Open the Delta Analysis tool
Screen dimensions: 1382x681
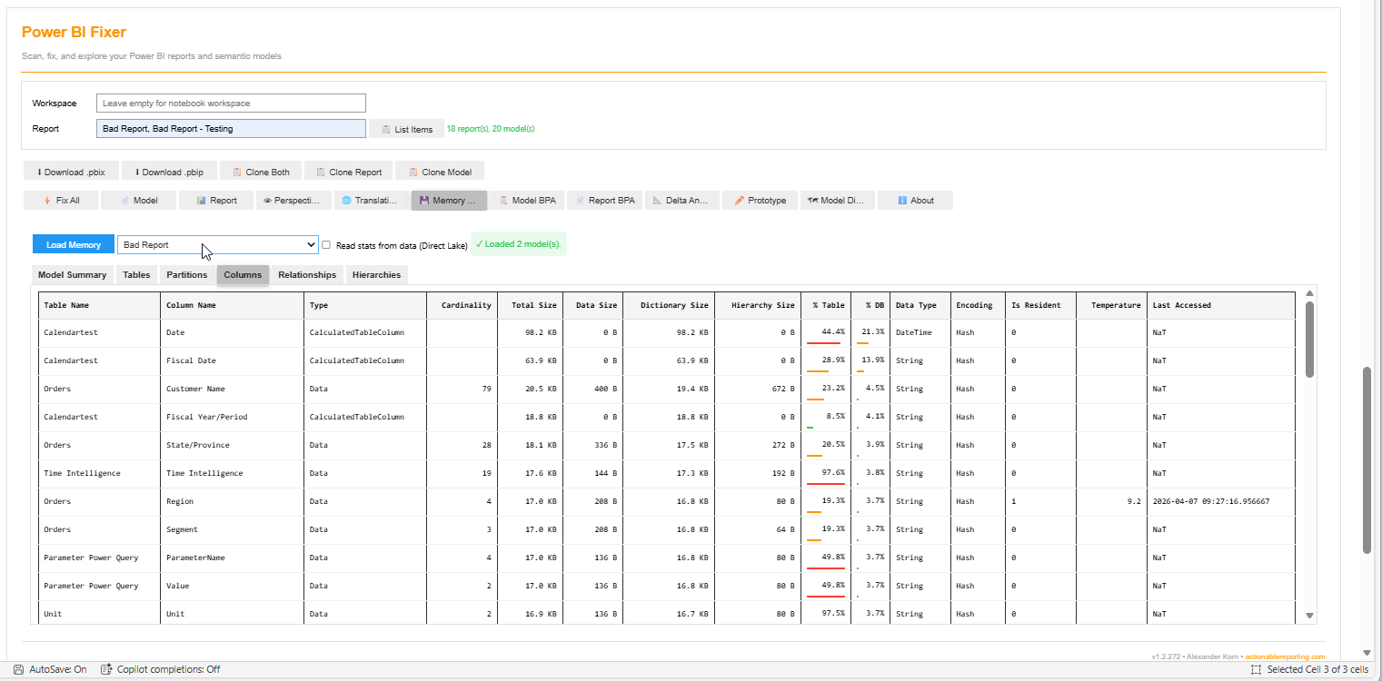(681, 200)
